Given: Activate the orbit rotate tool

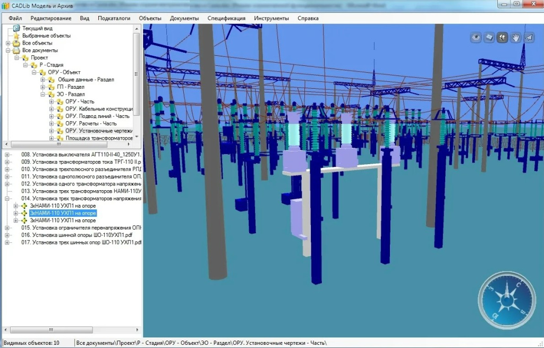Looking at the screenshot, I should pyautogui.click(x=502, y=37).
